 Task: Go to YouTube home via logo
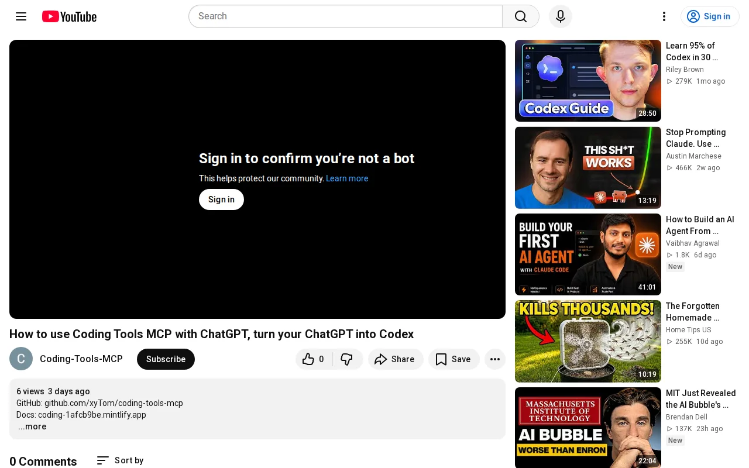[x=69, y=16]
